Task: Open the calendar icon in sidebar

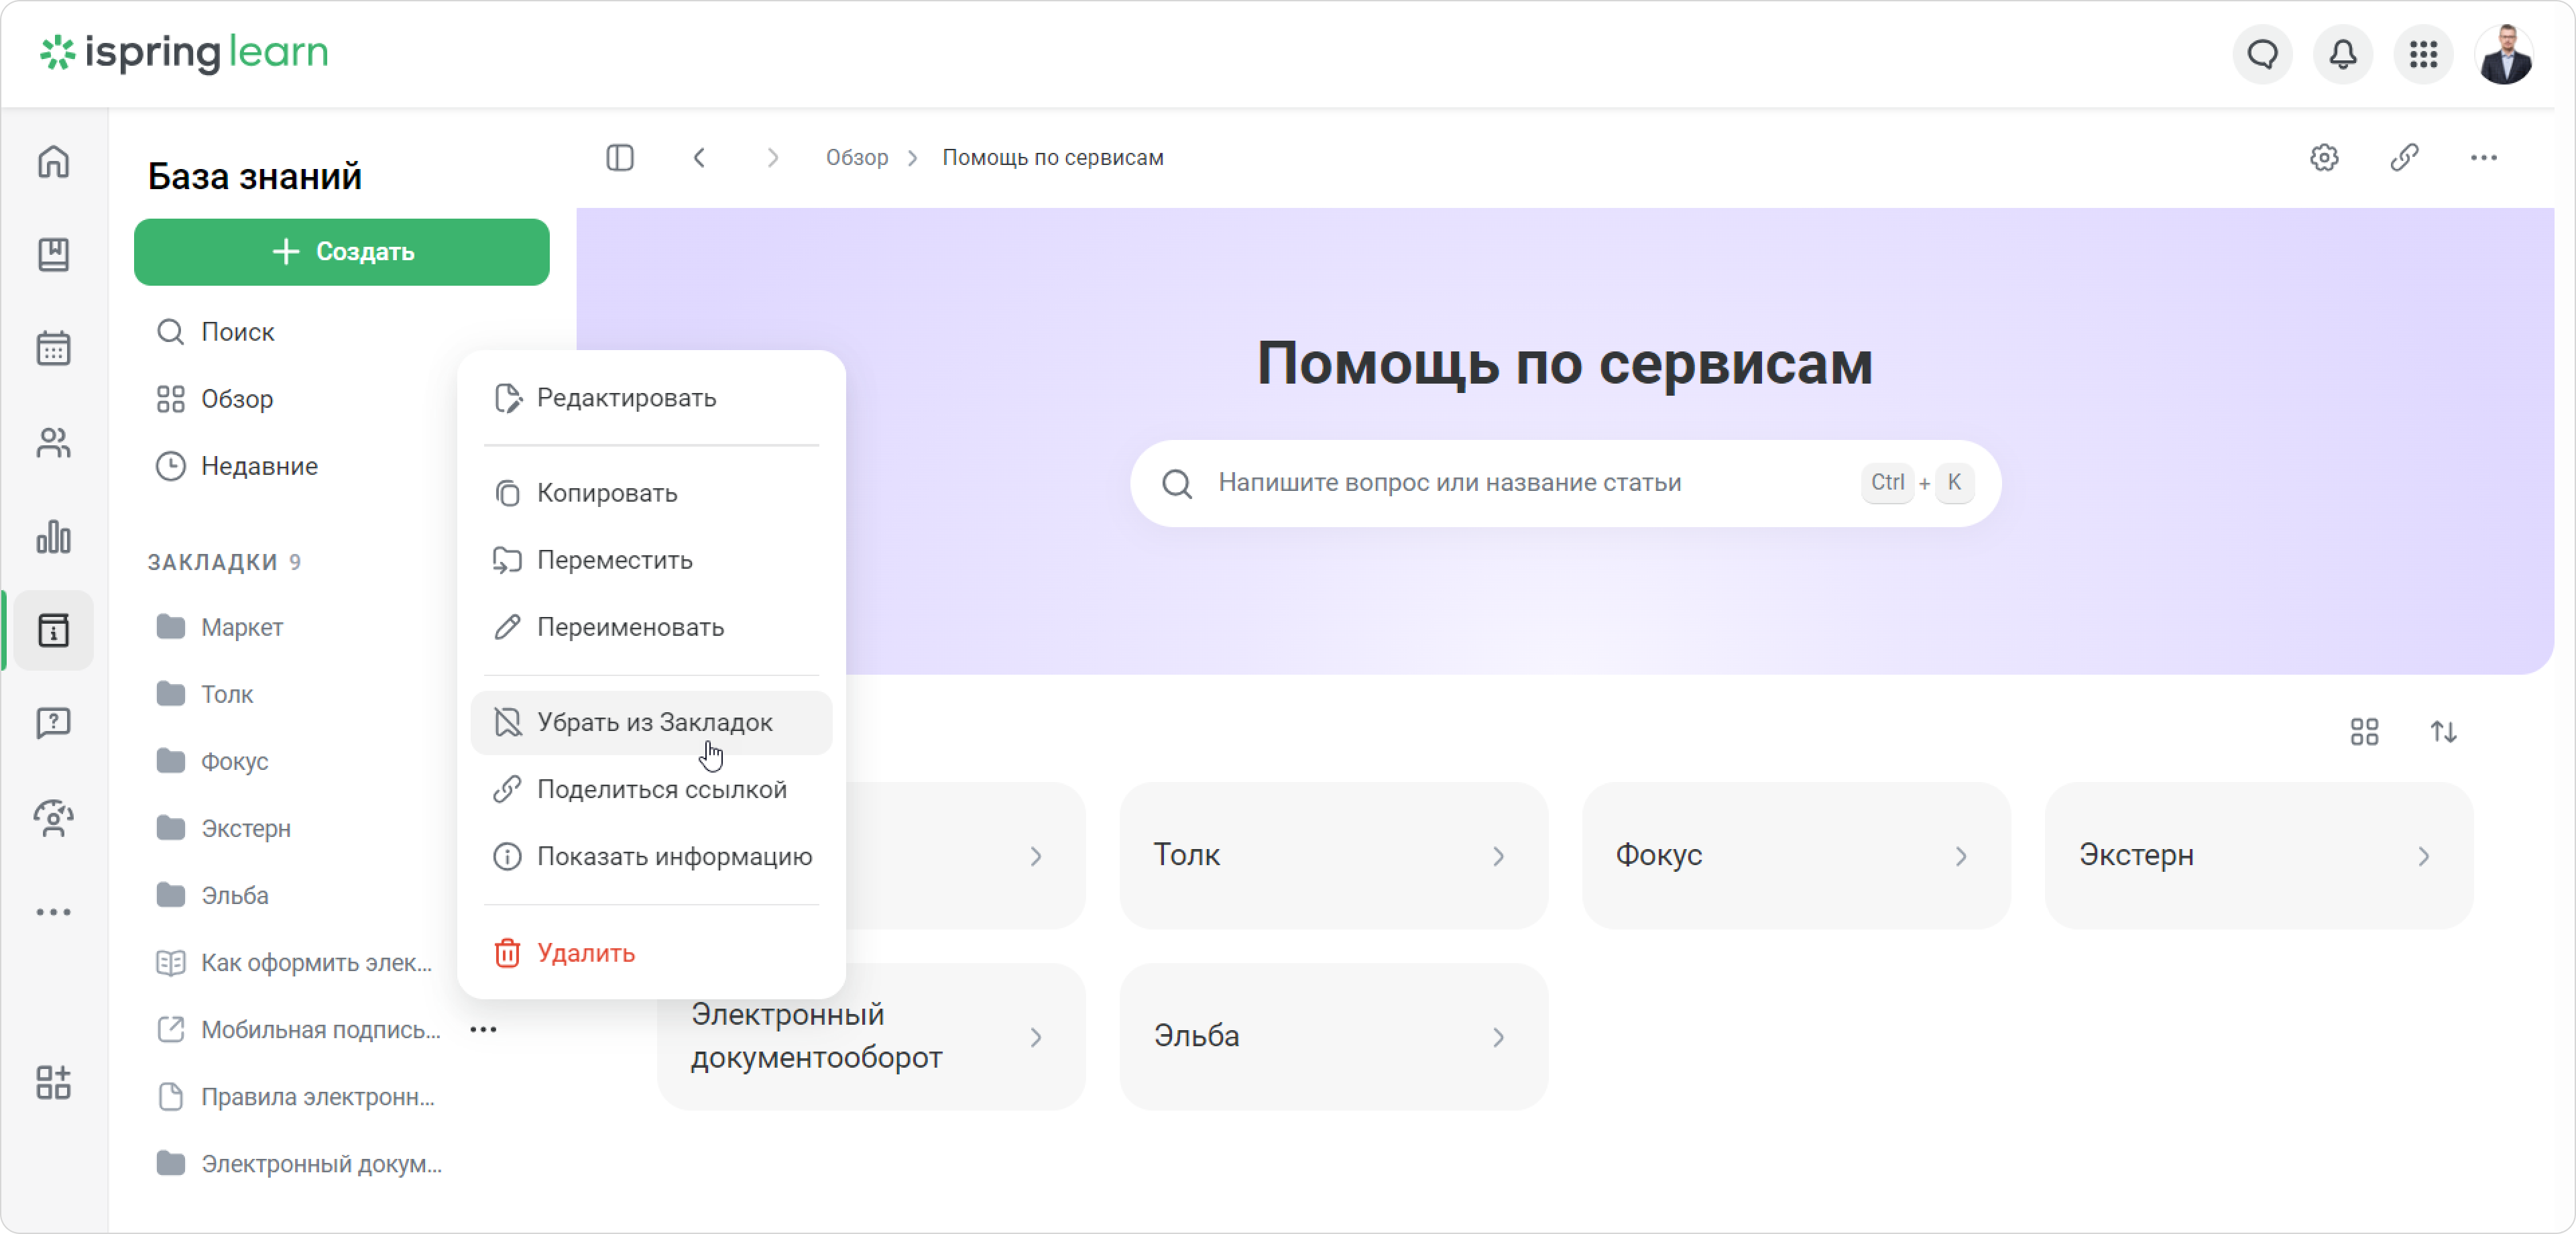Action: [54, 348]
